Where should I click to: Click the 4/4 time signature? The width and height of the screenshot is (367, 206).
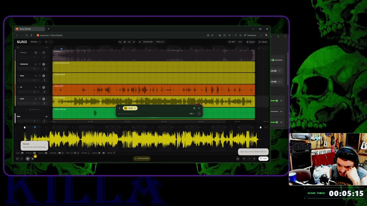pyautogui.click(x=240, y=42)
